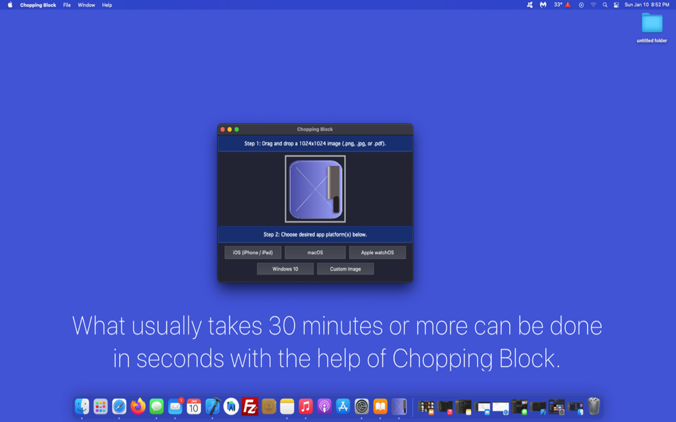Open Podcasts from the Dock
Image resolution: width=676 pixels, height=422 pixels.
(324, 406)
